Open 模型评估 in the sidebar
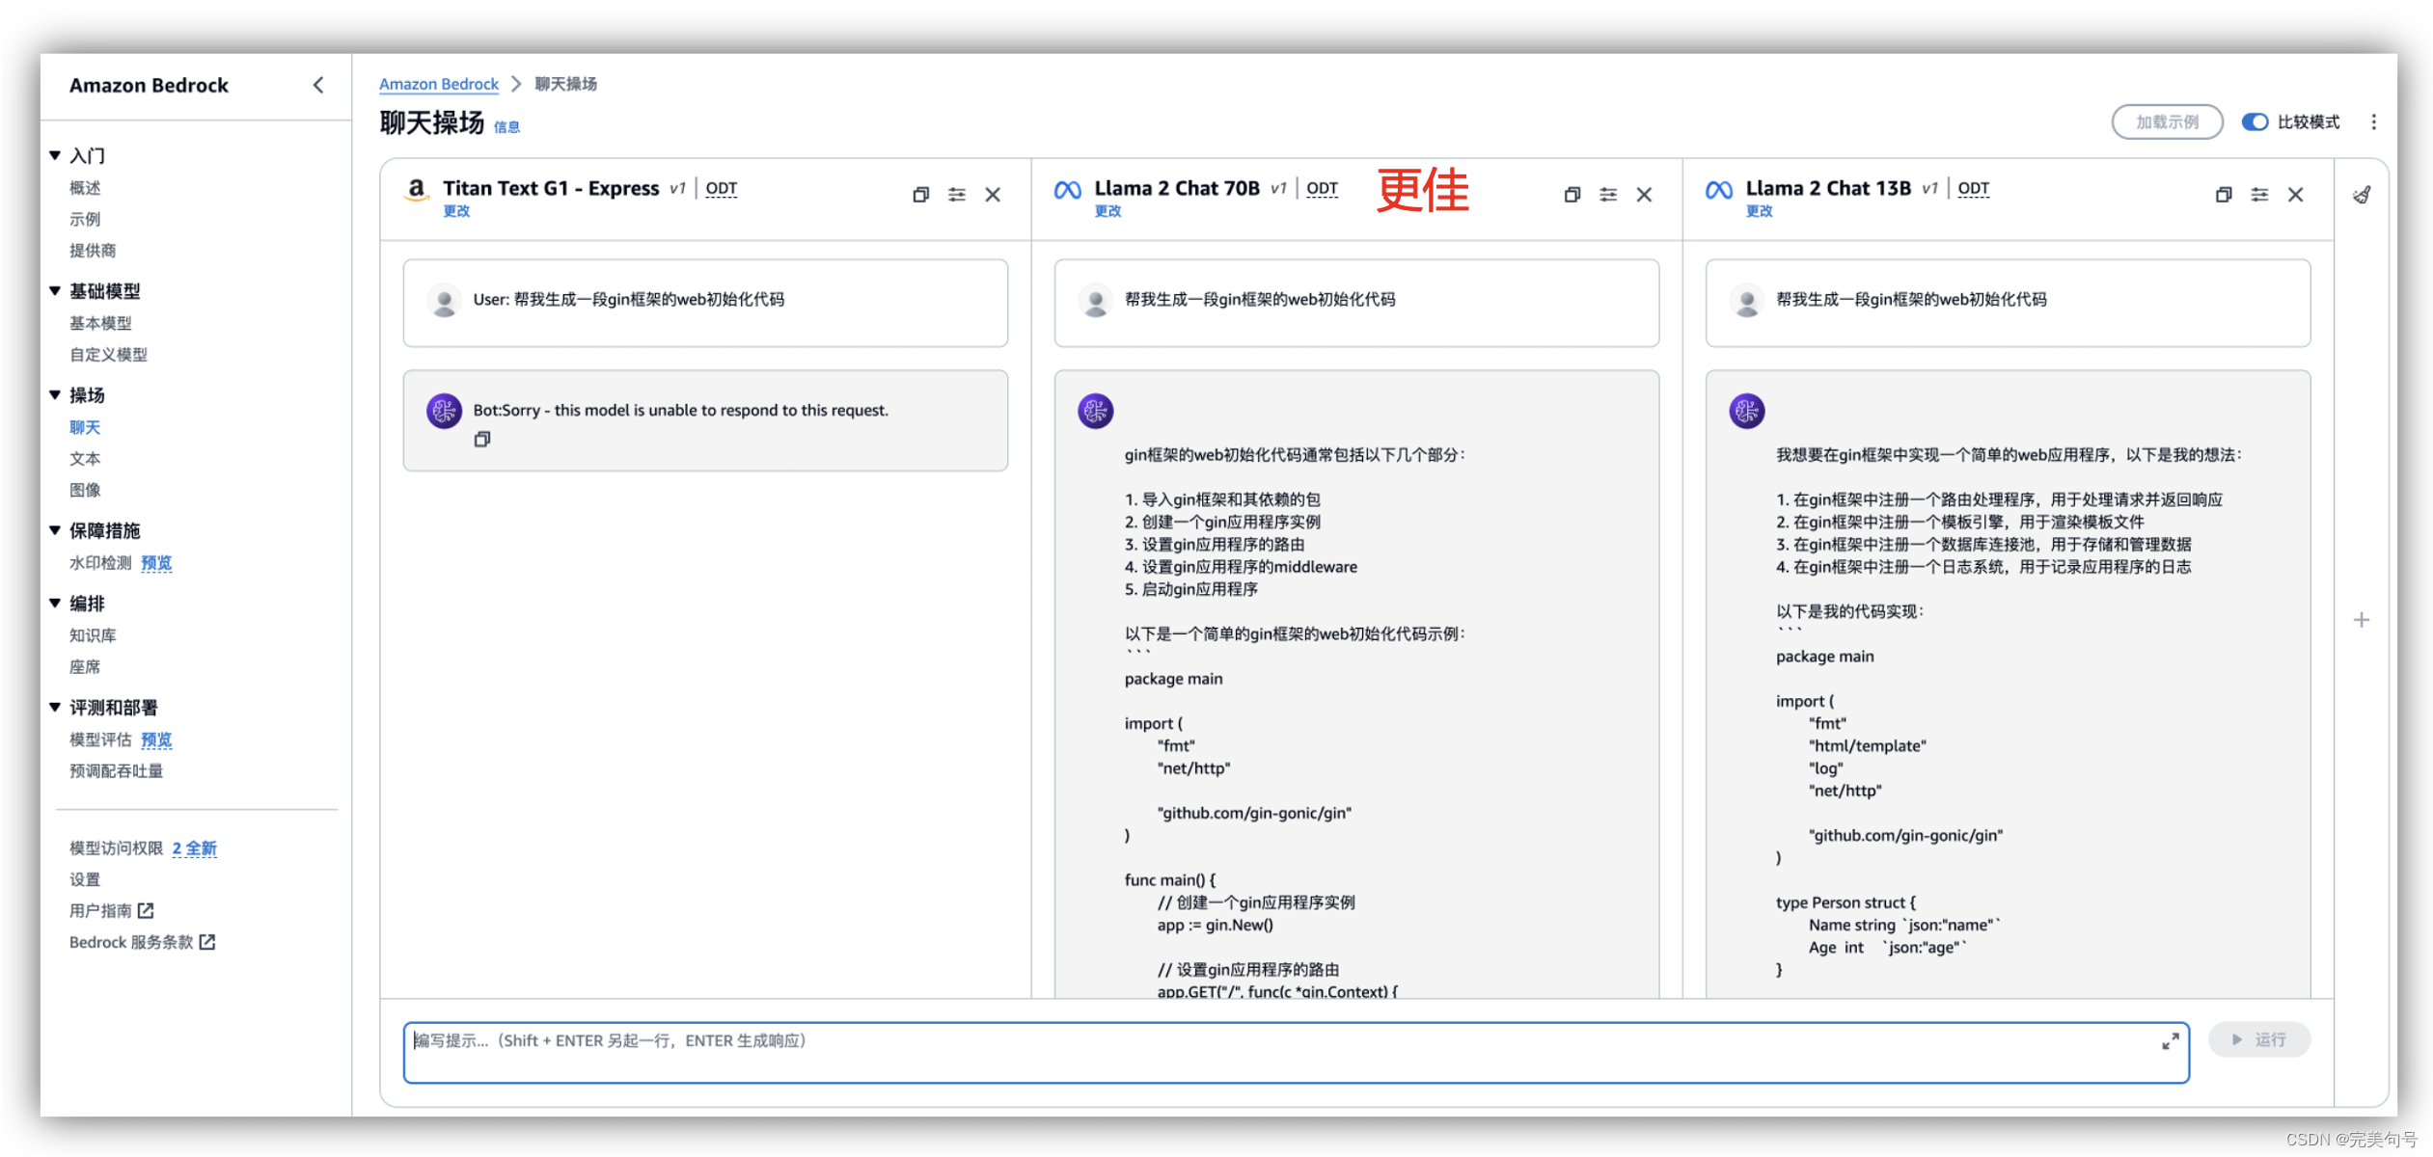 [x=100, y=740]
